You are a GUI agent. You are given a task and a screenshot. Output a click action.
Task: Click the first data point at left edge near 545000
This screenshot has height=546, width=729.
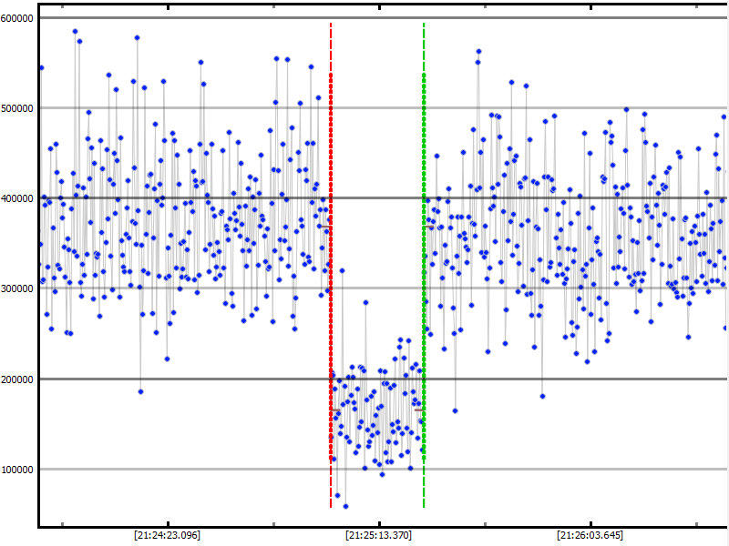41,68
